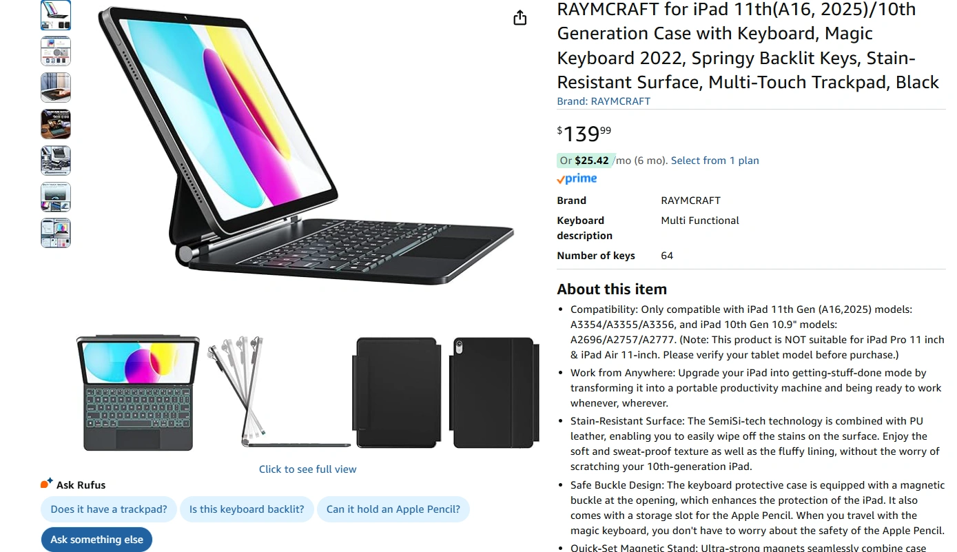Click the 'Ask something else' button
This screenshot has width=957, height=552.
97,540
